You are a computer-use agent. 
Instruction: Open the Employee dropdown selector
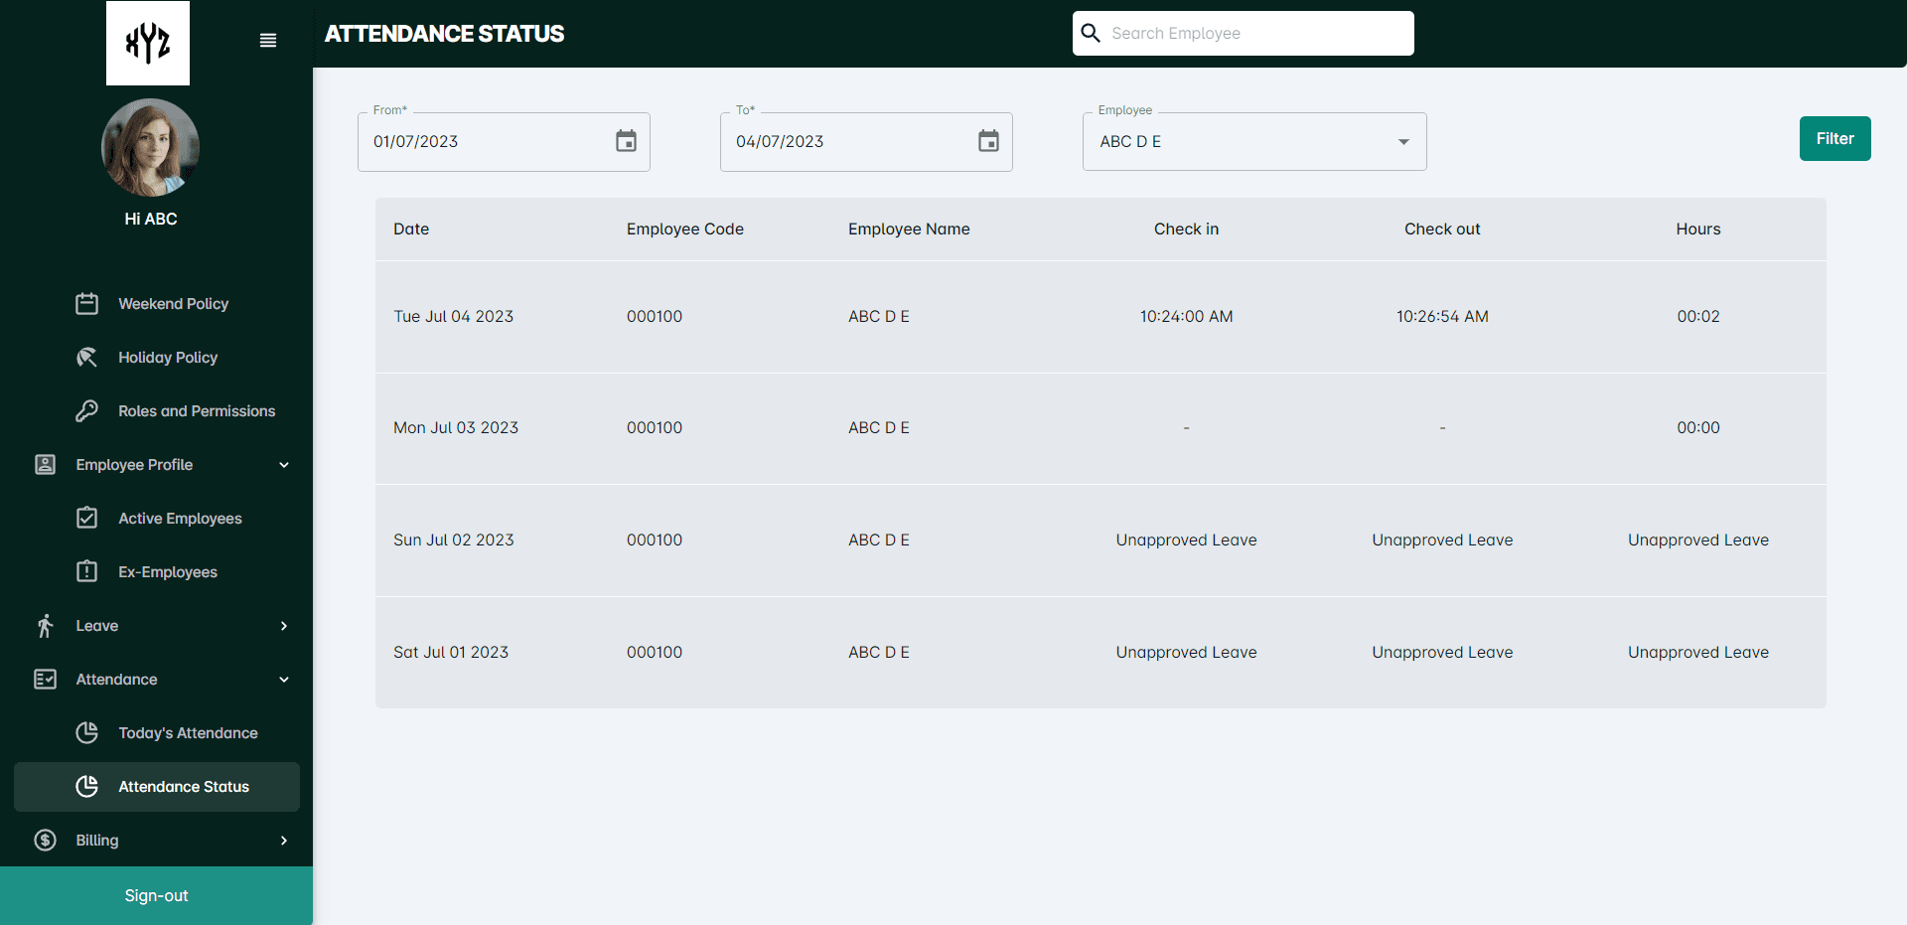point(1253,141)
